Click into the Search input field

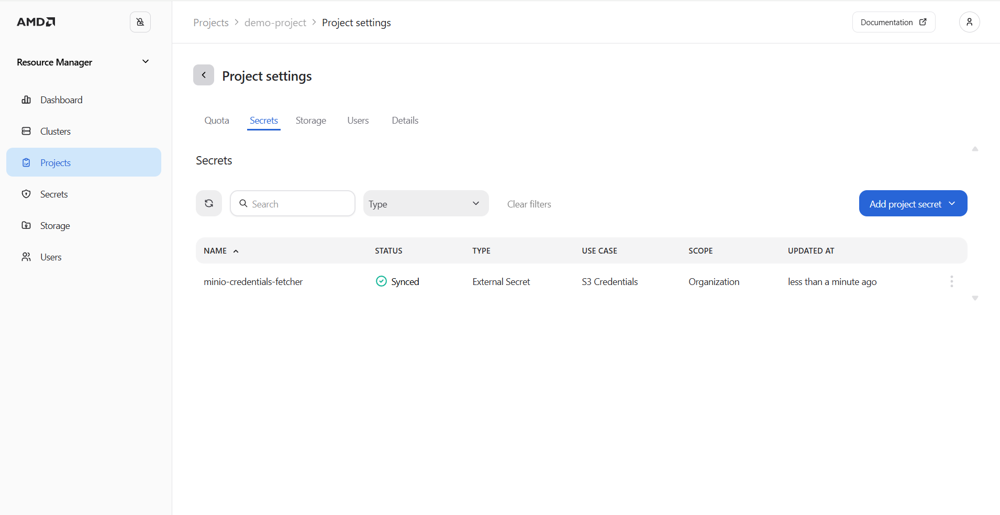293,203
